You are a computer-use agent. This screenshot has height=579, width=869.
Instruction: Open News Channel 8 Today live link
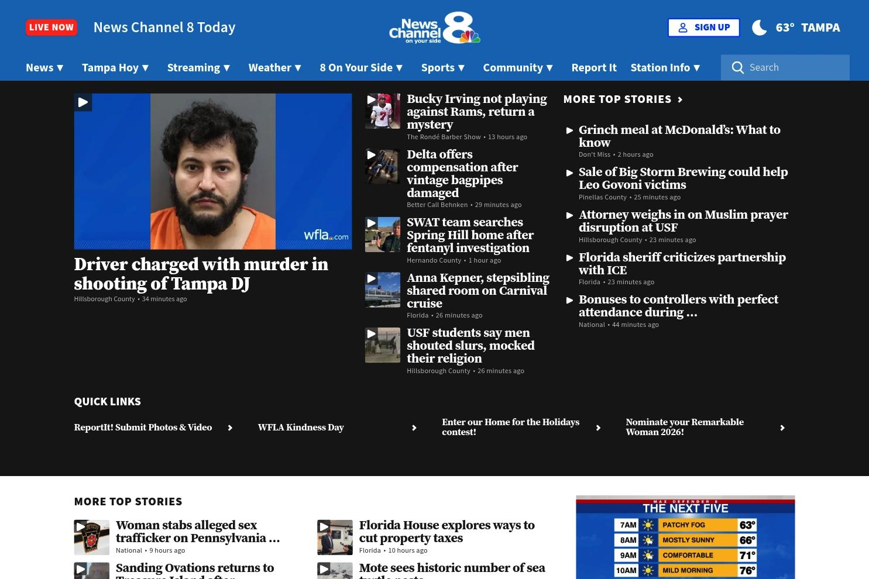[x=164, y=27]
